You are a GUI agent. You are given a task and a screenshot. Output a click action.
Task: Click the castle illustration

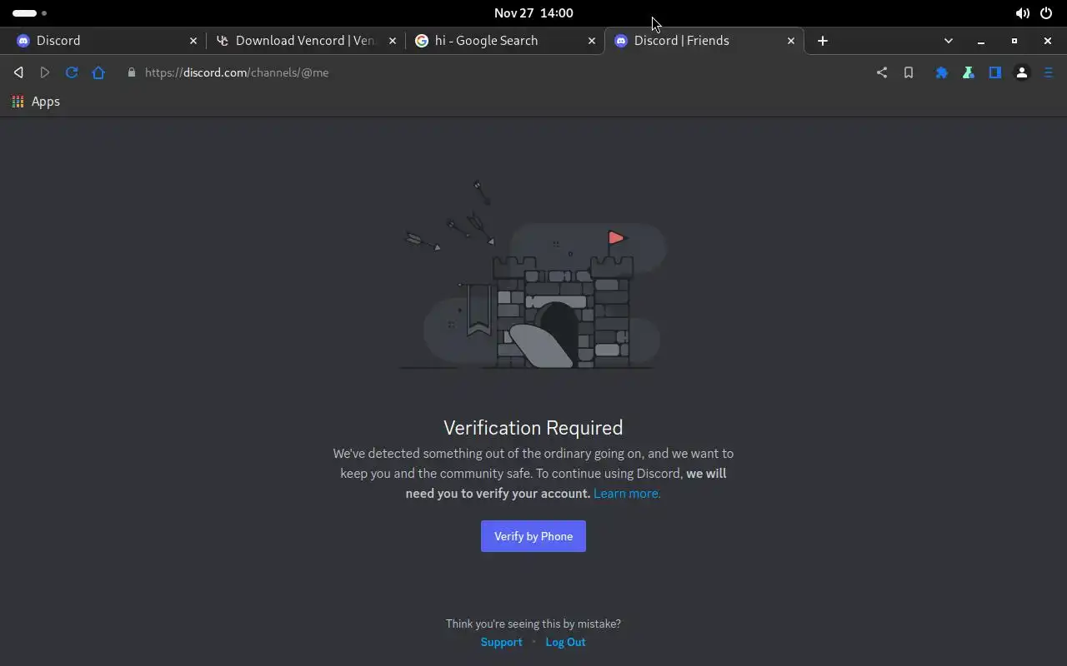pyautogui.click(x=533, y=275)
